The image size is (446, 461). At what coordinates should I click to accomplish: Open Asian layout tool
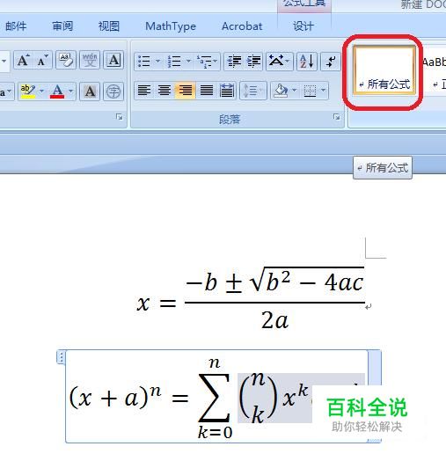[x=276, y=62]
